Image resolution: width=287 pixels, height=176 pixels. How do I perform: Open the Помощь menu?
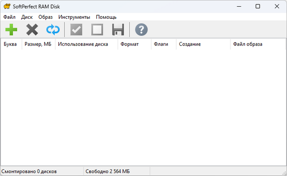[x=106, y=17]
